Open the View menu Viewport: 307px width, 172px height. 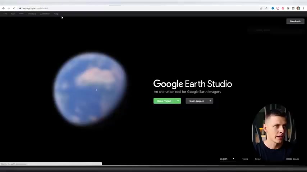coord(21,14)
